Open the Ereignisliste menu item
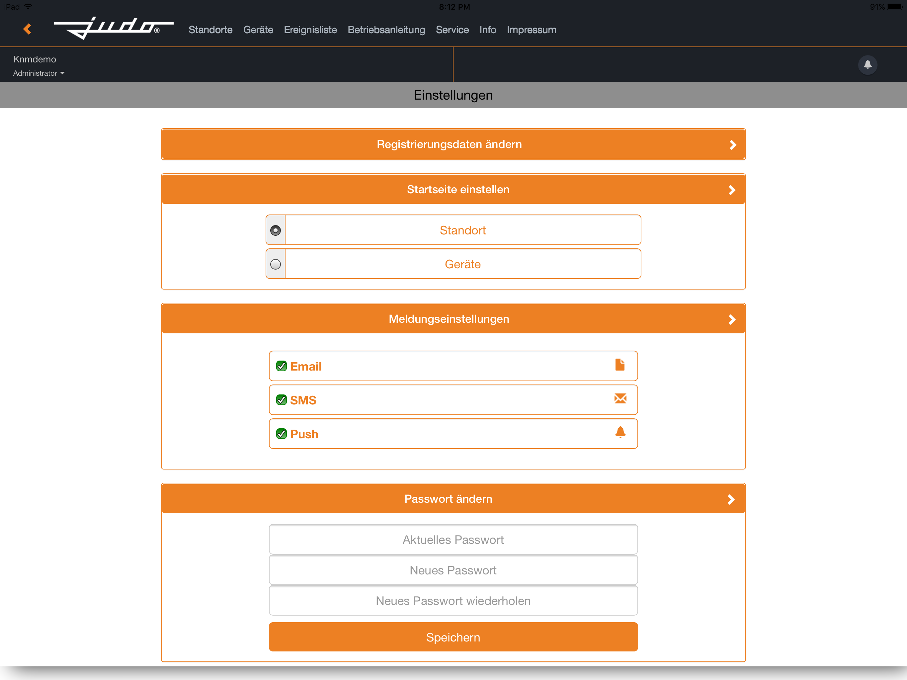 (310, 30)
